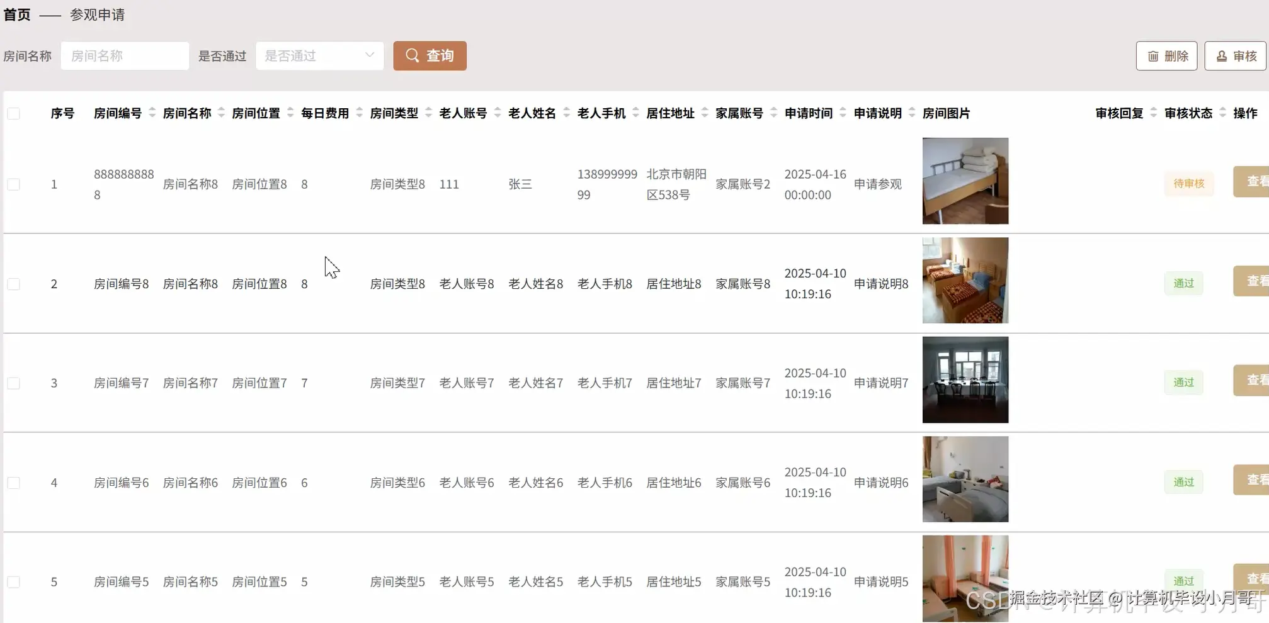1269x623 pixels.
Task: Click the trash icon on the 删除 button
Action: pyautogui.click(x=1154, y=56)
